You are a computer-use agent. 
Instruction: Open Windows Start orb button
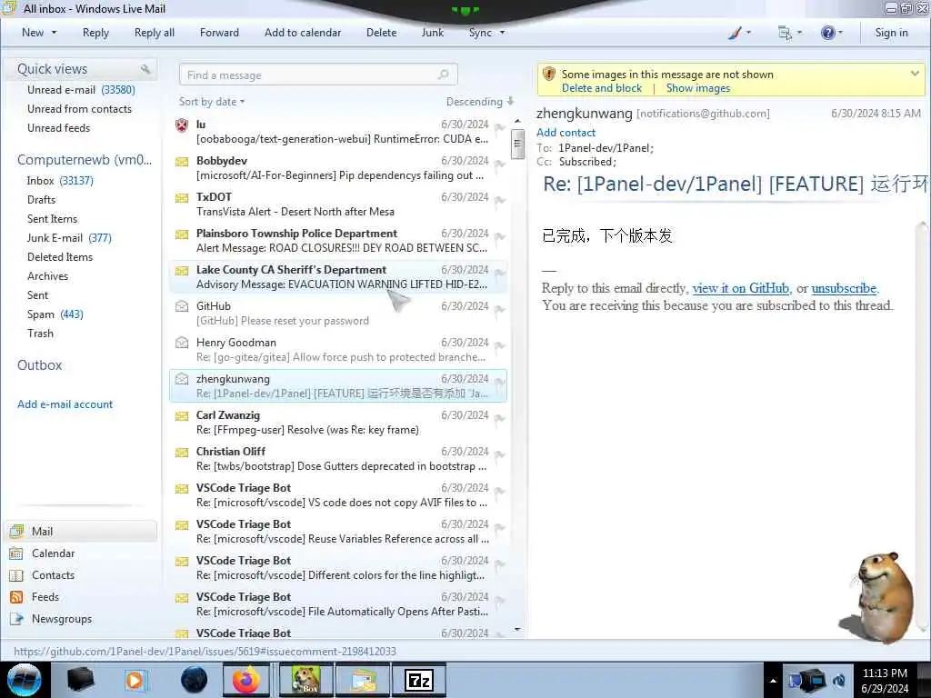pos(25,680)
